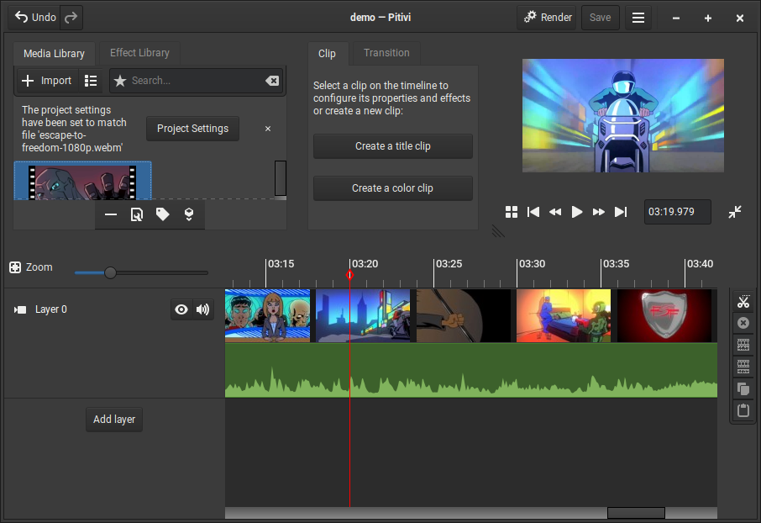Step forward one second
Screen dimensions: 761x523
[x=599, y=212]
